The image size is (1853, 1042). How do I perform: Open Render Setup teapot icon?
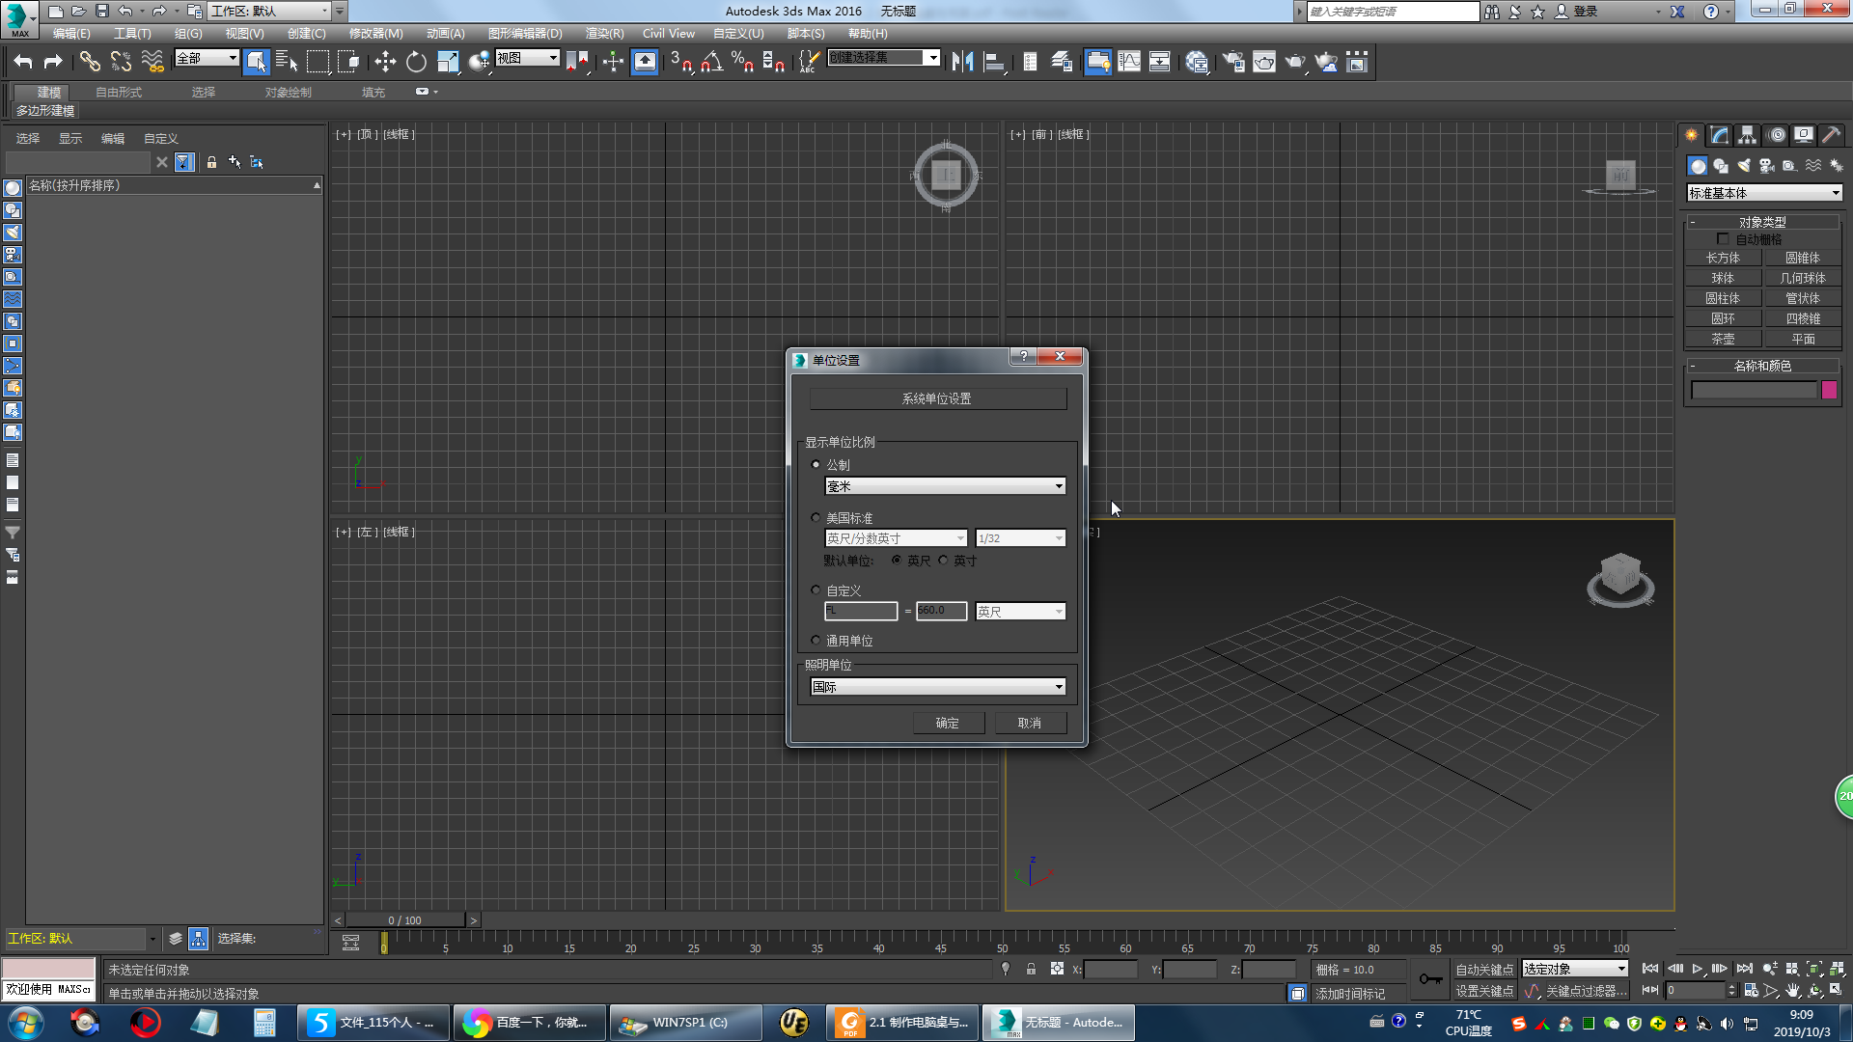[x=1233, y=62]
